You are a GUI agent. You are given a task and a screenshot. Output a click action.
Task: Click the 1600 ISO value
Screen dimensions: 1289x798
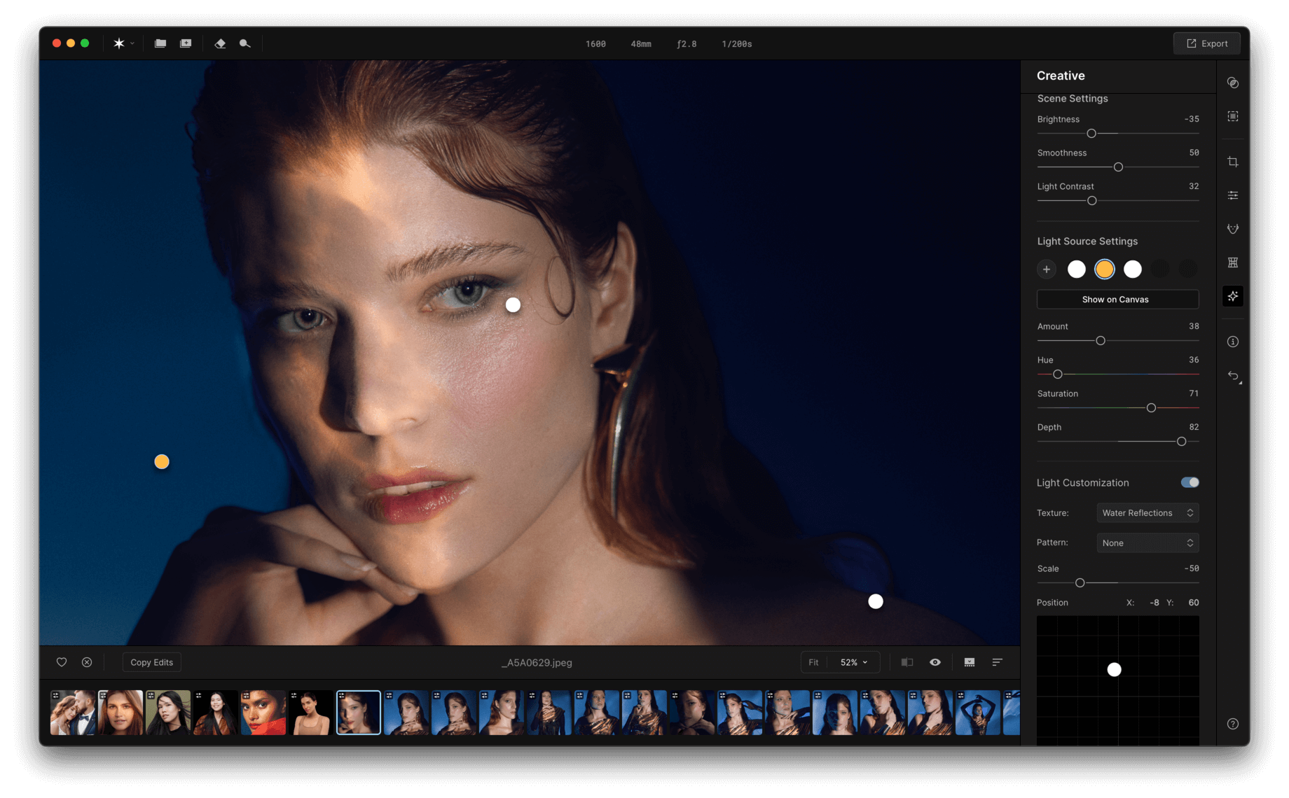click(595, 44)
